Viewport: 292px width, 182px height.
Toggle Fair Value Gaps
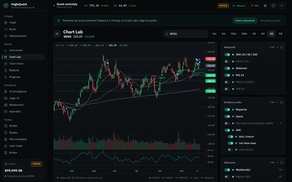[231, 143]
